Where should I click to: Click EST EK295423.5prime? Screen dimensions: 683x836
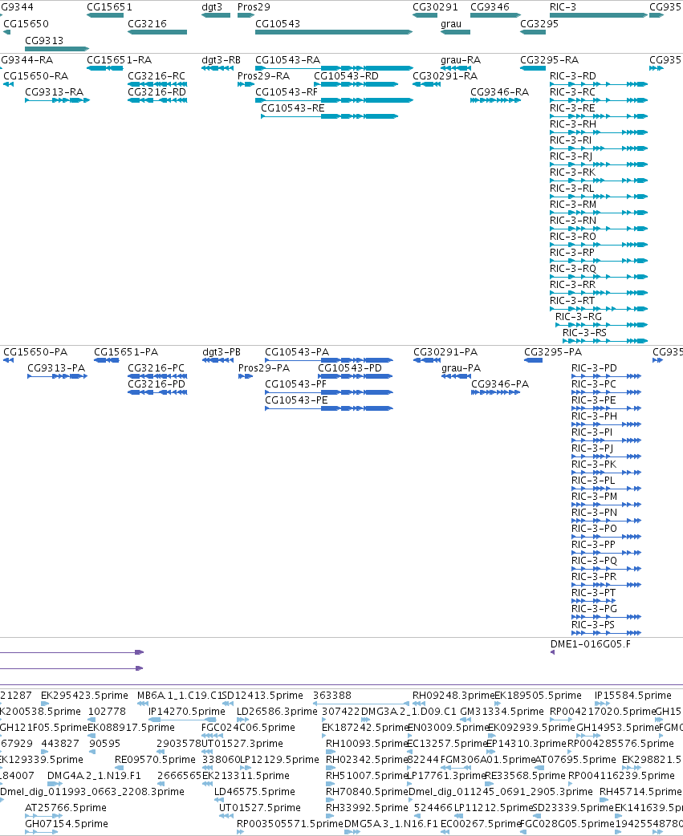click(85, 696)
